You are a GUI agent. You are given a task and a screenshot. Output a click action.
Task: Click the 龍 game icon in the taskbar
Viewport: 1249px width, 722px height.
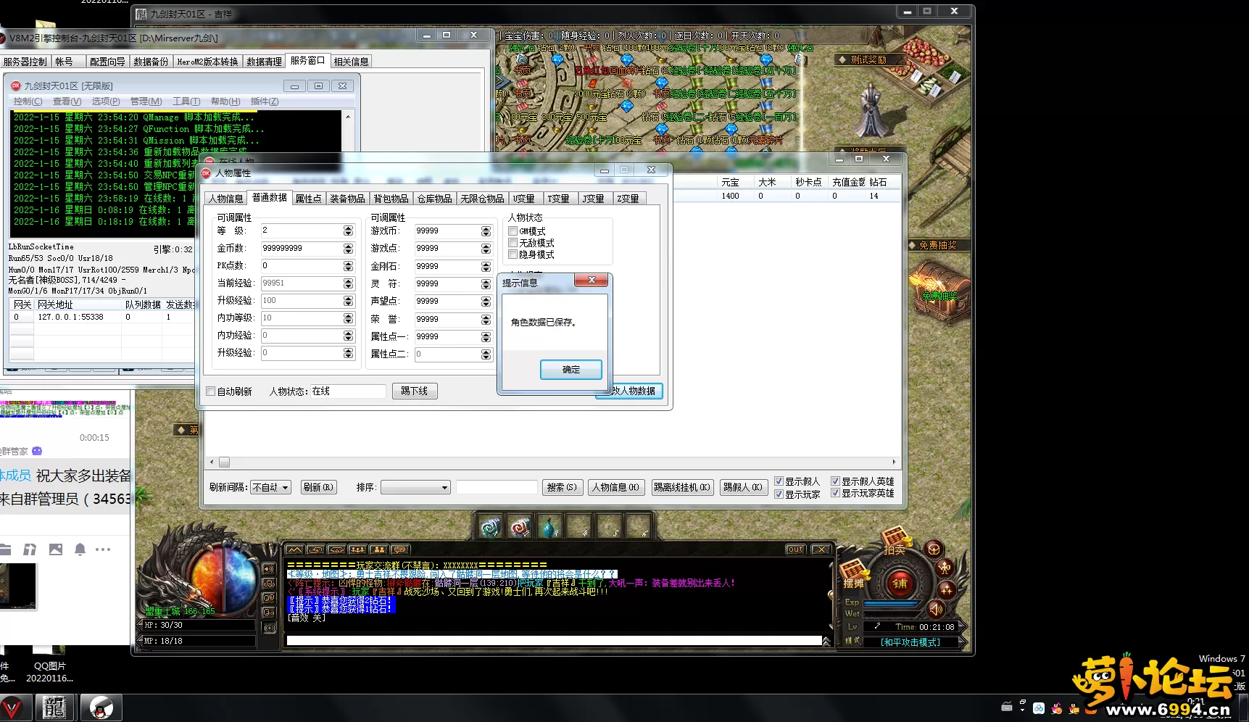(x=54, y=707)
